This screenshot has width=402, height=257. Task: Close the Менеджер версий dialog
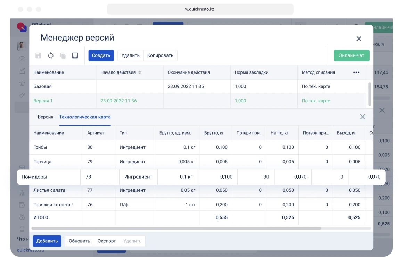359,38
